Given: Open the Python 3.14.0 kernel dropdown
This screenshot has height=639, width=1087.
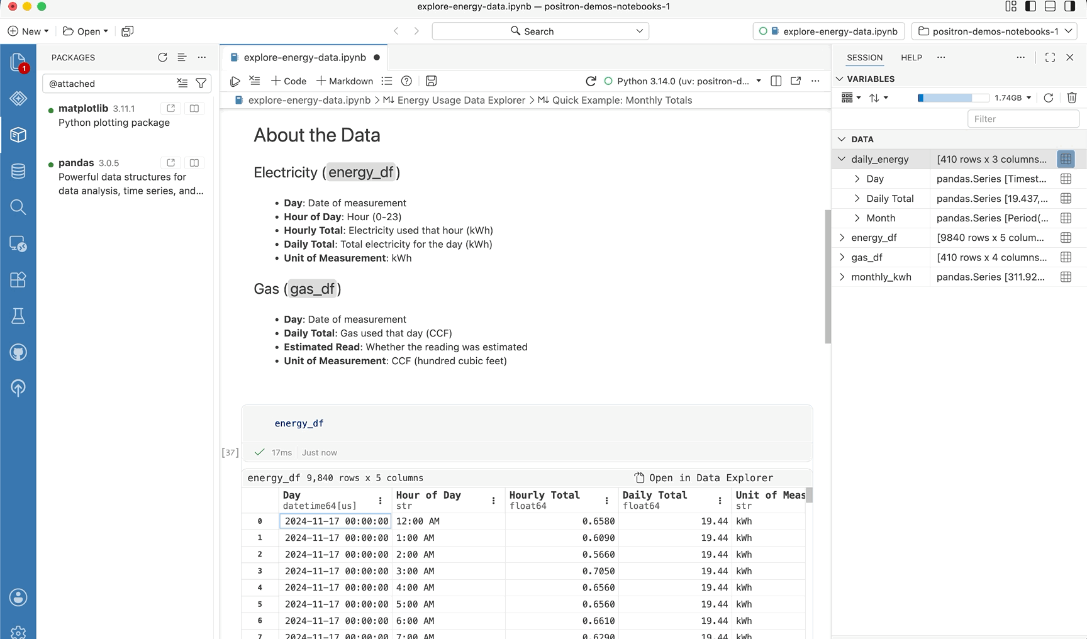Looking at the screenshot, I should pyautogui.click(x=683, y=81).
